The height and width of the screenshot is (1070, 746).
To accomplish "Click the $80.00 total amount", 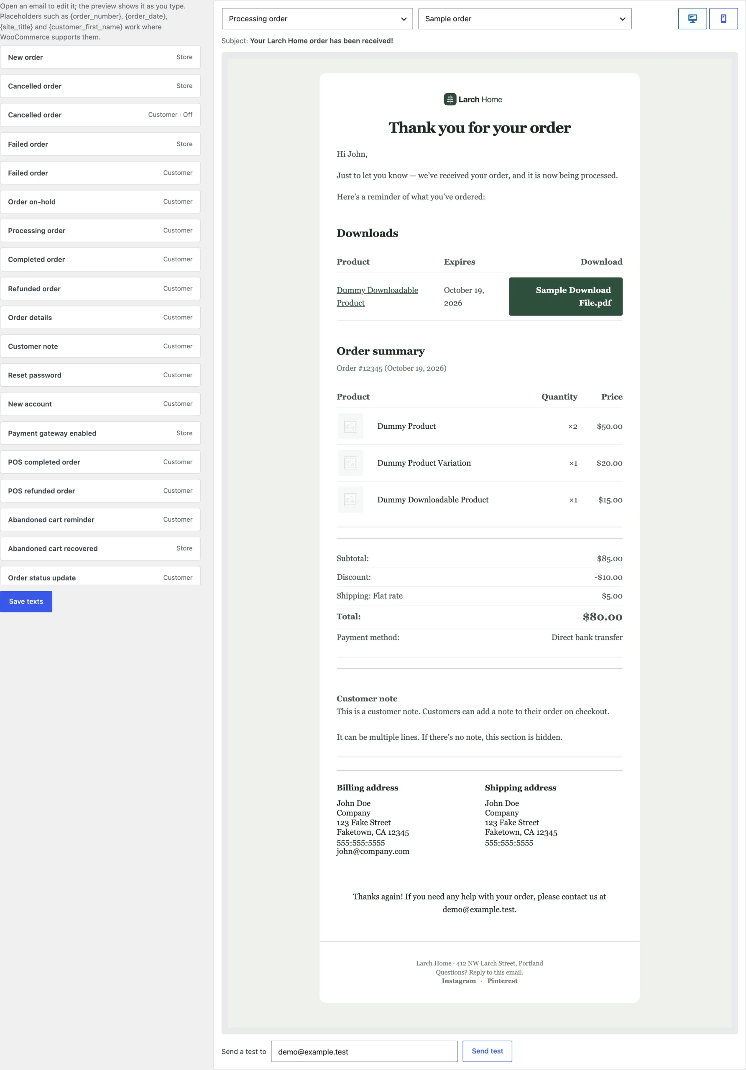I will [x=603, y=617].
